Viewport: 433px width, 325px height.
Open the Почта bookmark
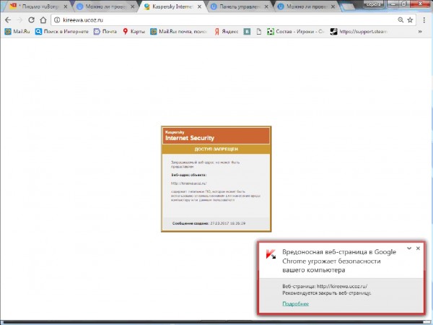point(105,32)
